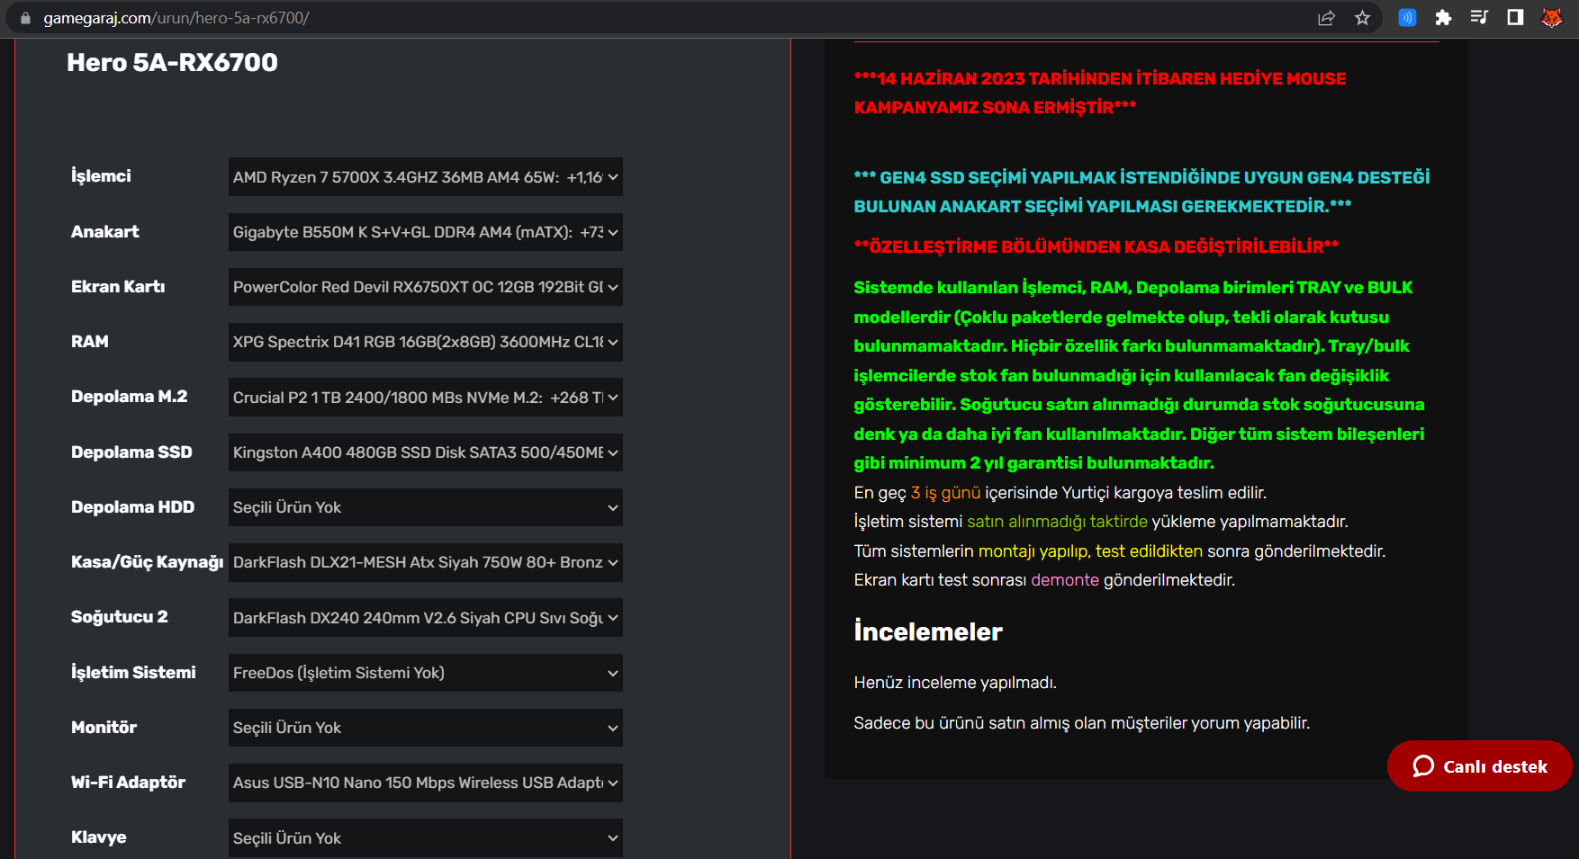The width and height of the screenshot is (1579, 859).
Task: Open the Extensions puzzle piece menu
Action: (x=1443, y=18)
